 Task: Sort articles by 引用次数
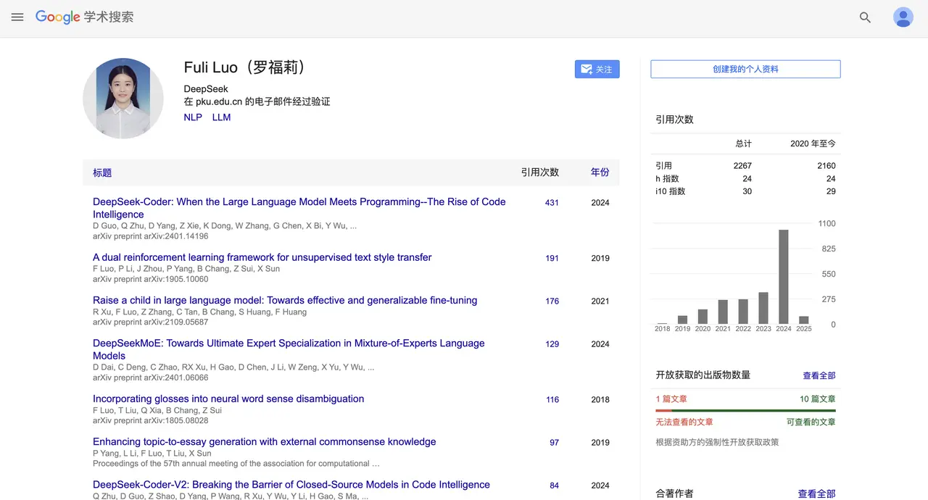click(x=540, y=172)
